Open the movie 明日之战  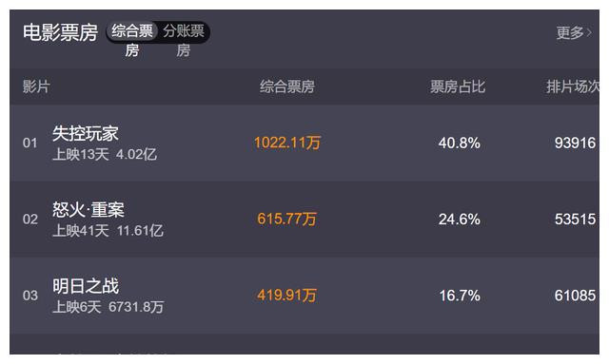tap(86, 286)
